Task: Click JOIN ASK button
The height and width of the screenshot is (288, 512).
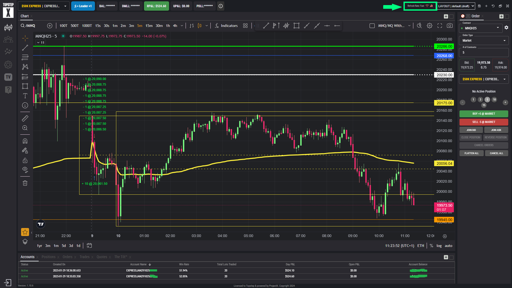Action: click(496, 130)
